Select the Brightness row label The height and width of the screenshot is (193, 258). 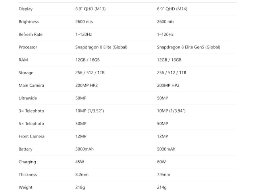[x=29, y=22]
